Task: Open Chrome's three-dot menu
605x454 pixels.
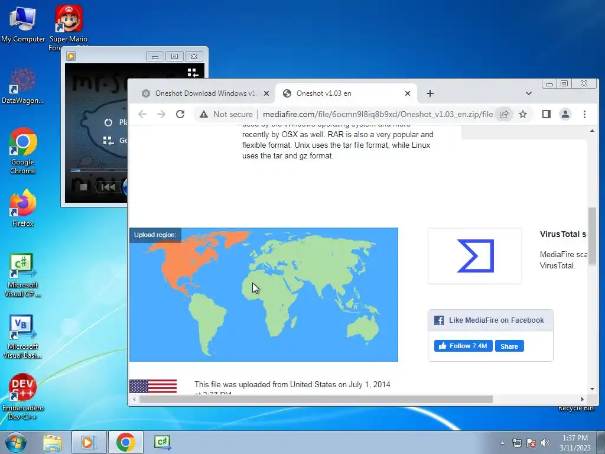Action: [x=584, y=114]
